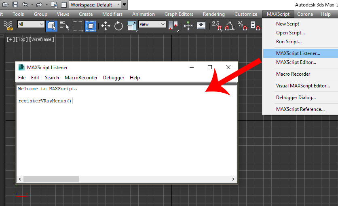Open the Listener Debugger menu
The width and height of the screenshot is (338, 206).
[x=114, y=78]
